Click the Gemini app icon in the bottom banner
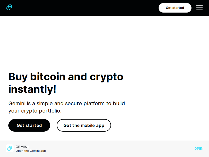This screenshot has height=157, width=209. click(x=10, y=148)
